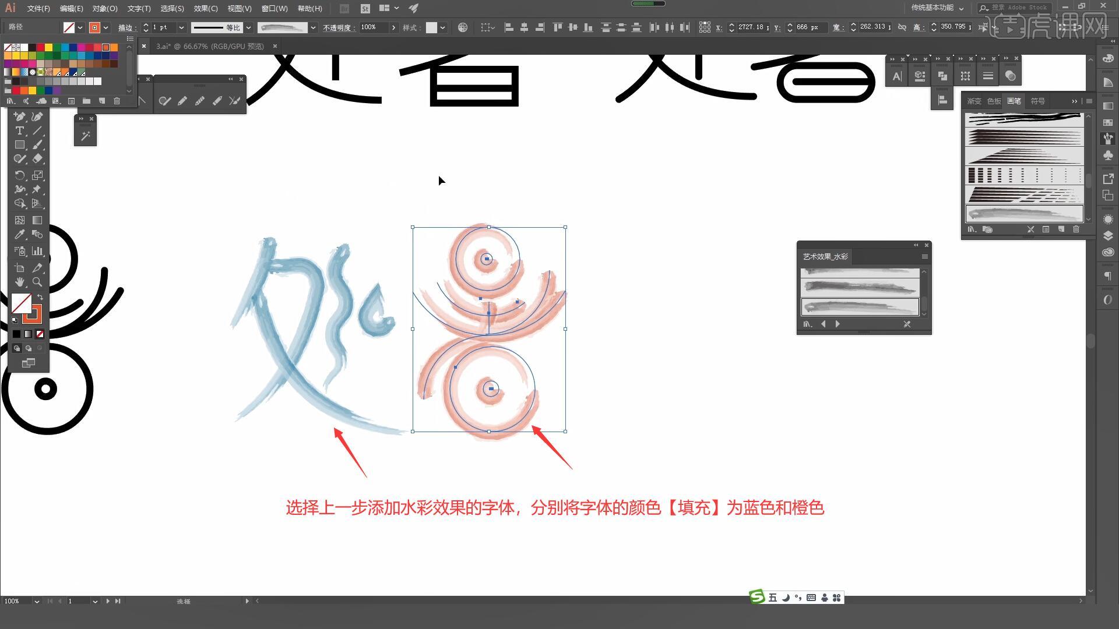
Task: Set color to None in toolbox
Action: (x=40, y=334)
